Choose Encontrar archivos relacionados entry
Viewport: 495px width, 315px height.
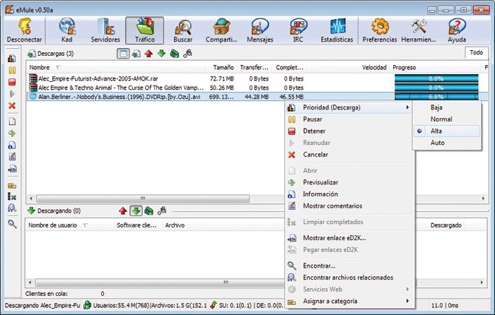point(349,278)
